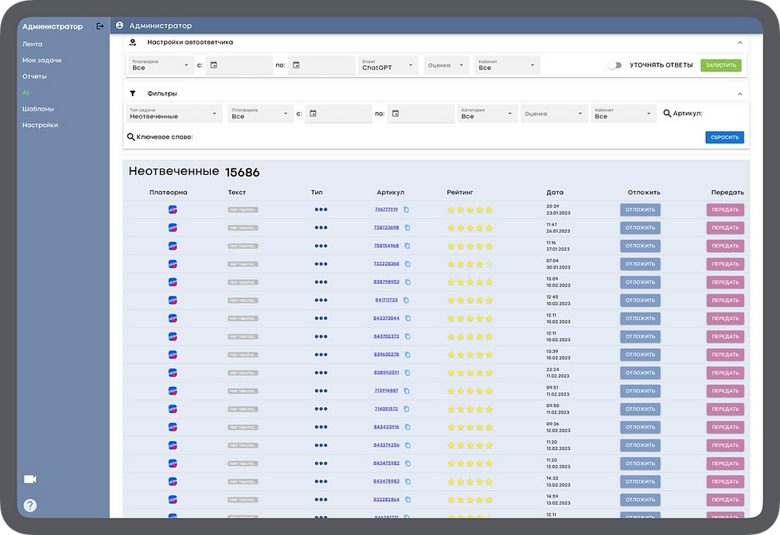Image resolution: width=780 pixels, height=535 pixels.
Task: Open article link 738723698
Action: (x=386, y=227)
